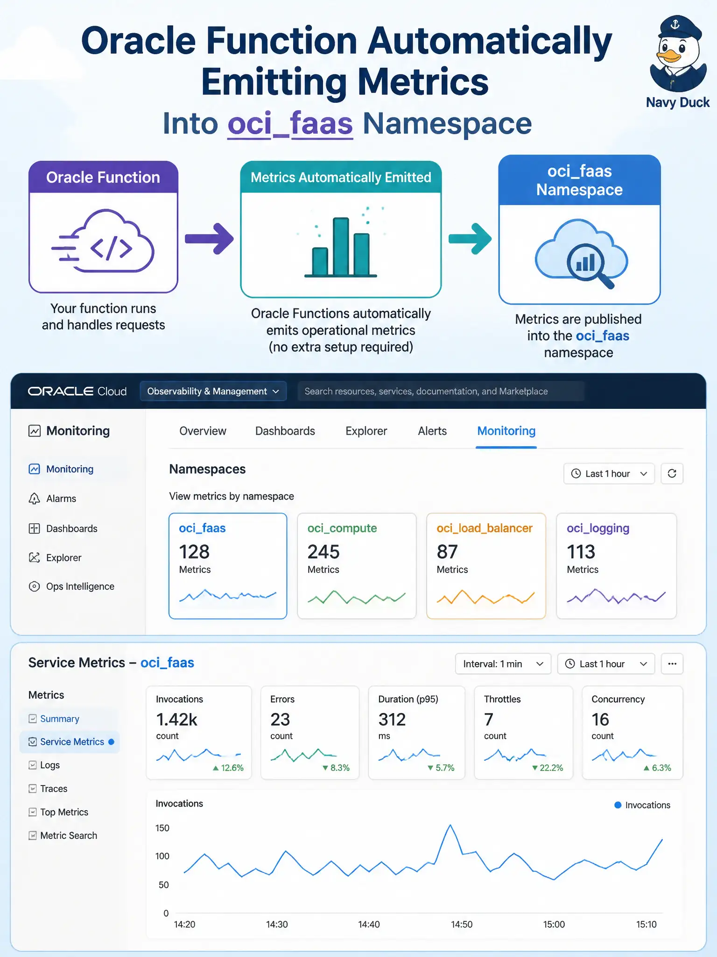Open the Duration (p95) metric card
The width and height of the screenshot is (717, 957).
tap(417, 733)
